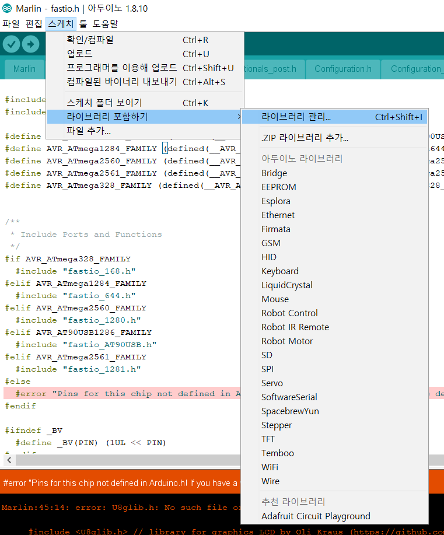The image size is (444, 535).
Task: Click the Arduino logo in title bar
Action: (7, 8)
